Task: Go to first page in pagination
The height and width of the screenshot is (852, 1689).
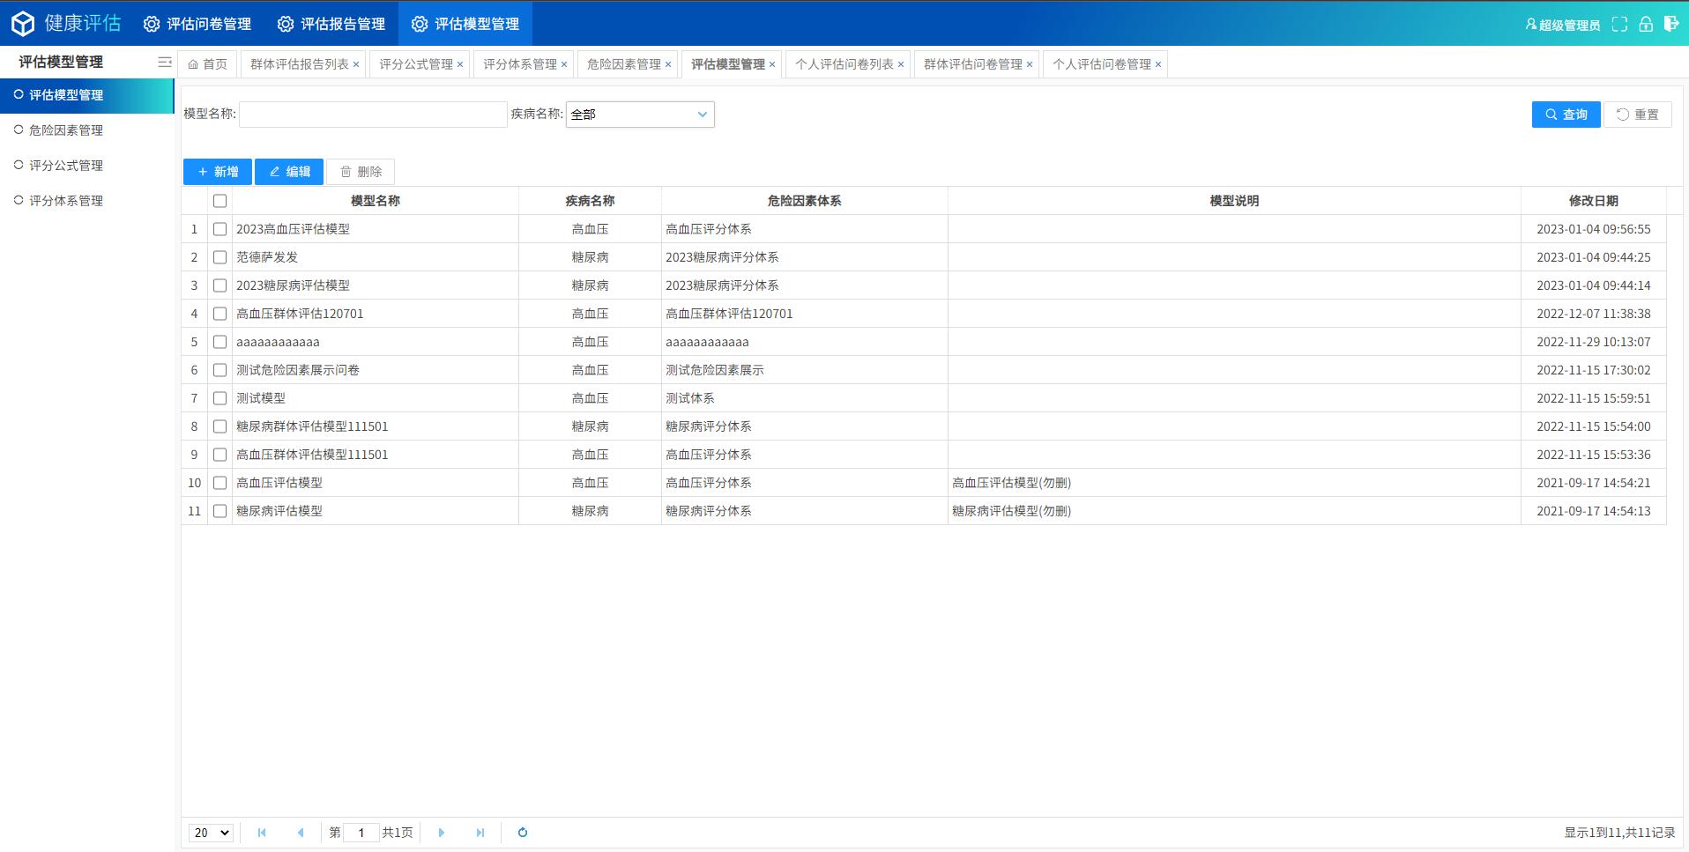Action: point(262,833)
